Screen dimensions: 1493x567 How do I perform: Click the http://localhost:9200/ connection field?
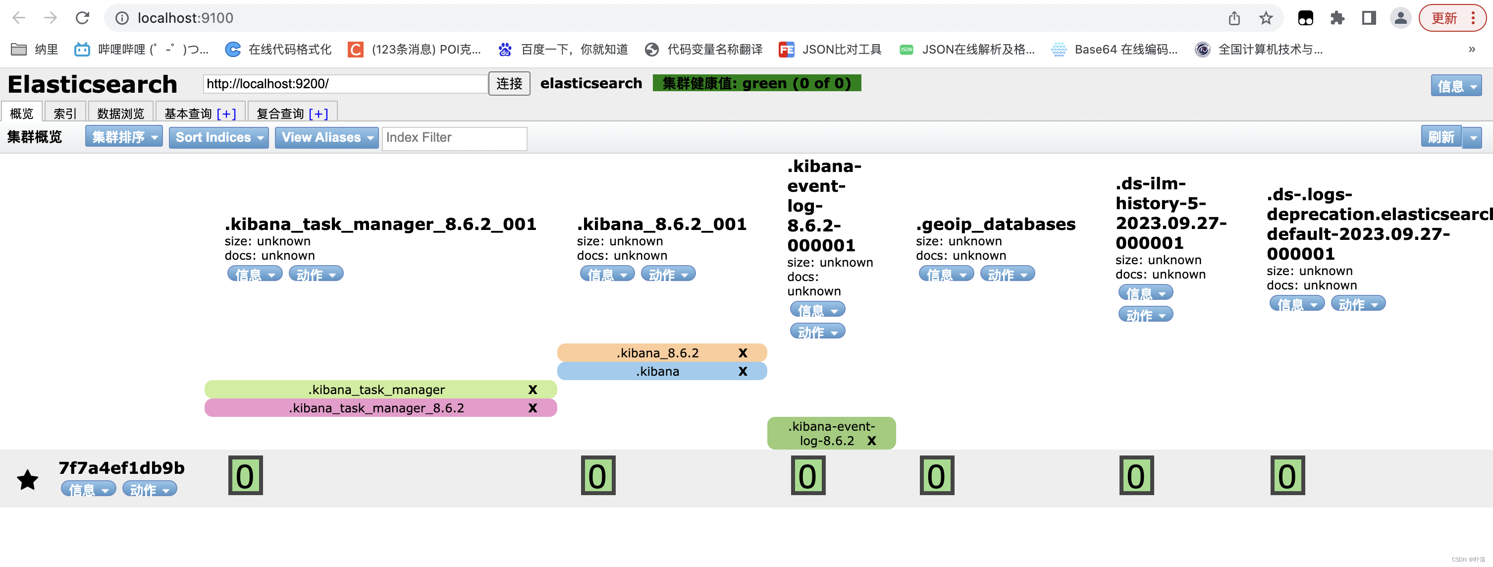pyautogui.click(x=345, y=84)
